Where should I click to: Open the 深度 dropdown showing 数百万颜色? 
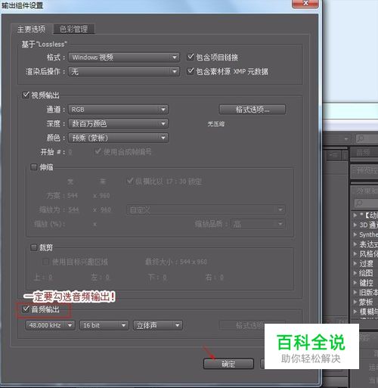click(118, 123)
